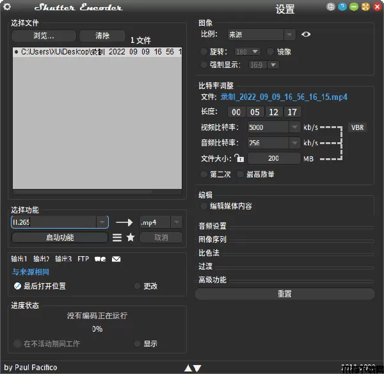Open the .mp4 output format dropdown
384x374 pixels.
[176, 222]
